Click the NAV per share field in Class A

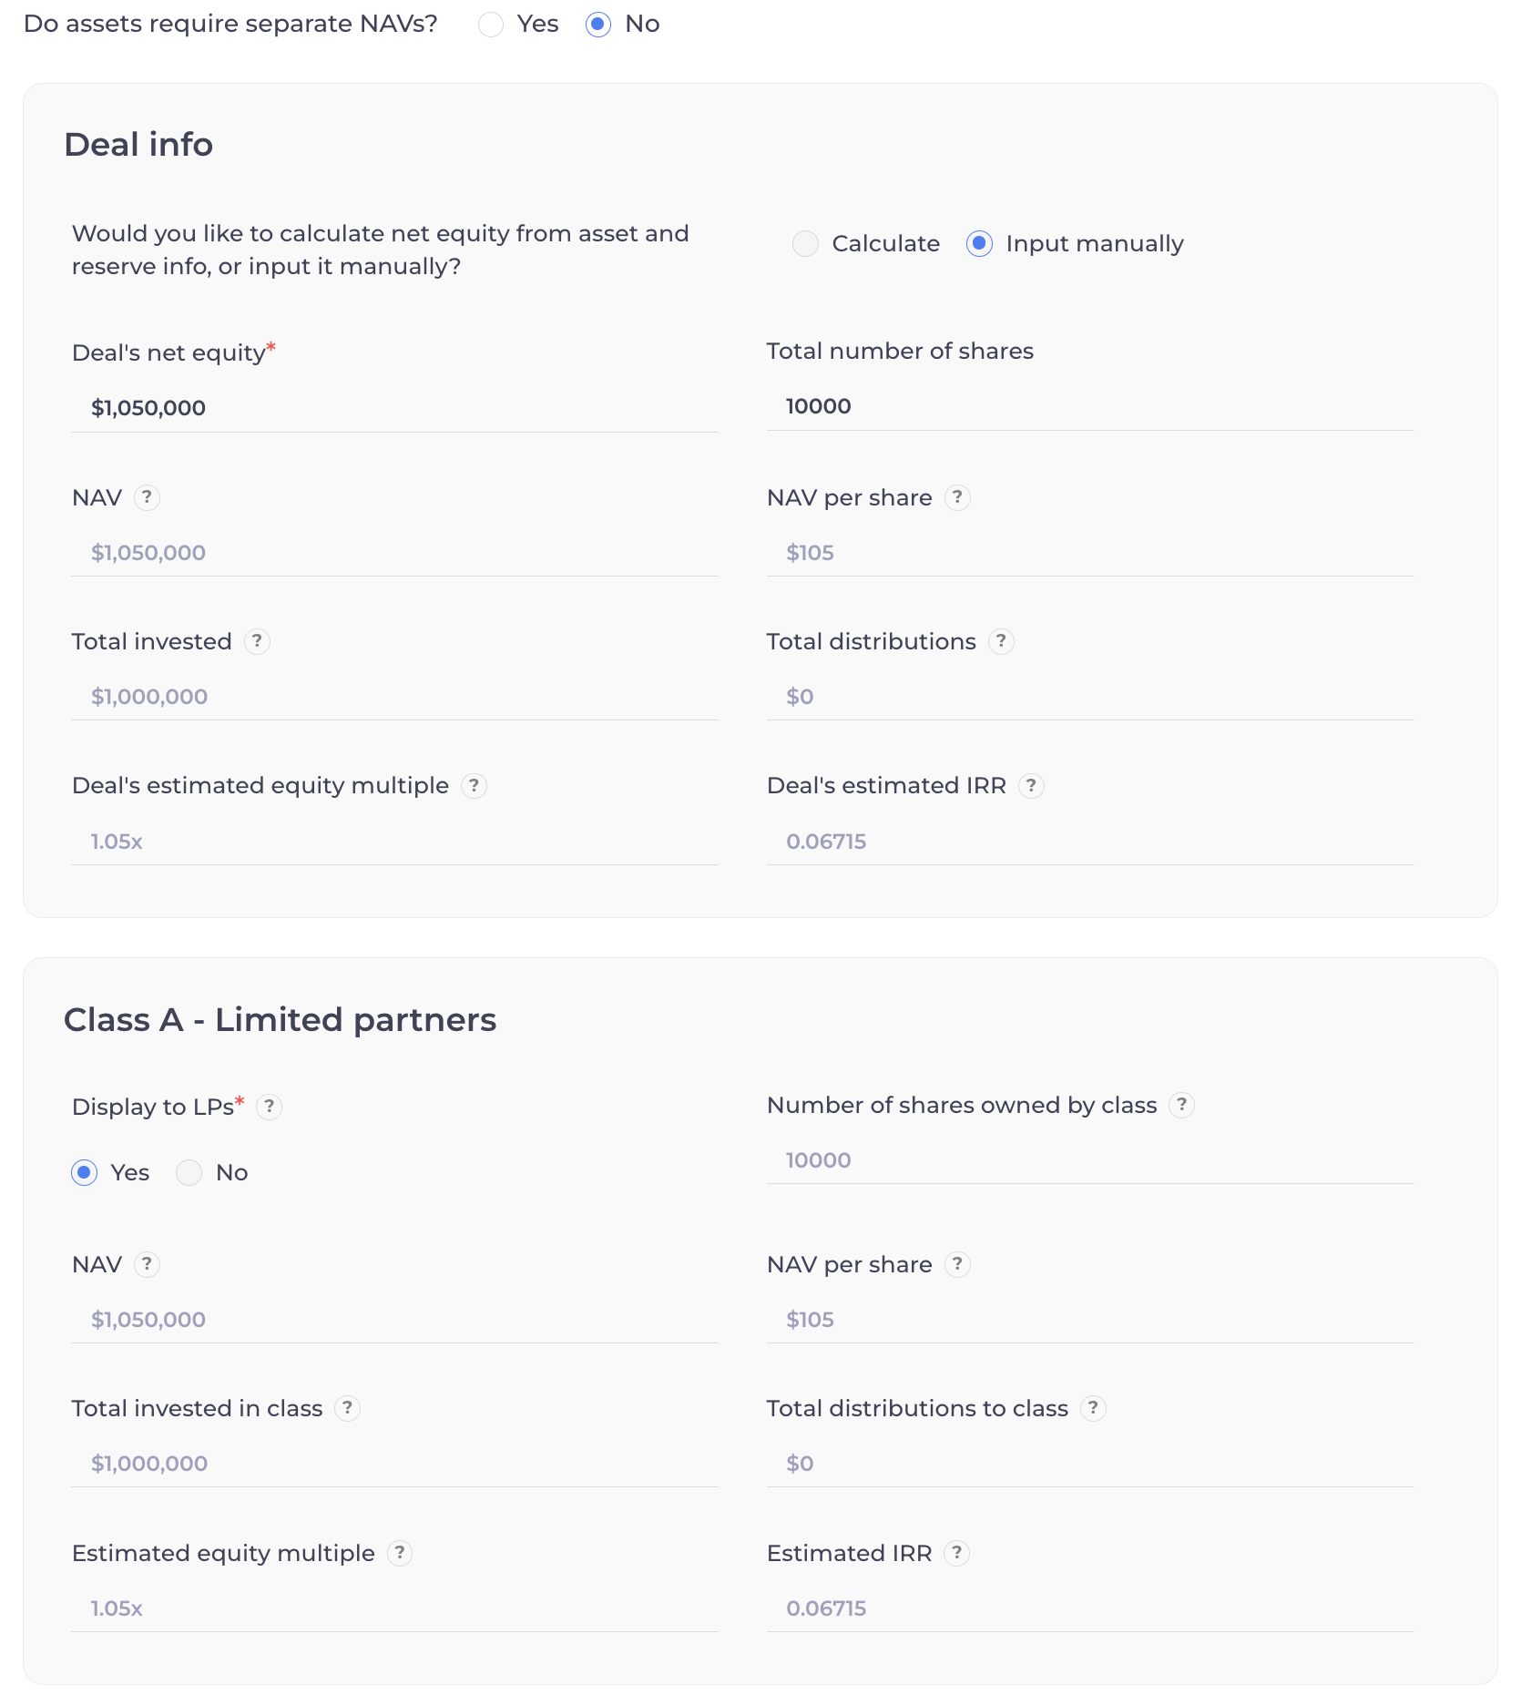tap(1088, 1319)
